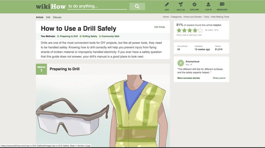Screen dimensions: 265x148
Task: Rate article with the fifth star
Action: coord(200,30)
